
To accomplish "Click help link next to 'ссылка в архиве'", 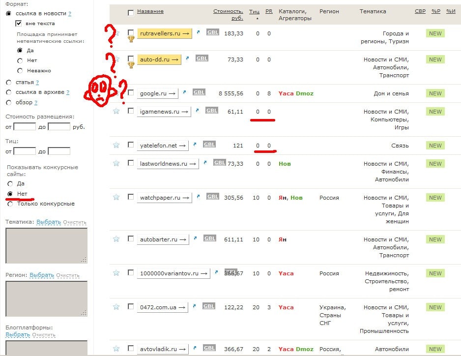I will pos(68,92).
